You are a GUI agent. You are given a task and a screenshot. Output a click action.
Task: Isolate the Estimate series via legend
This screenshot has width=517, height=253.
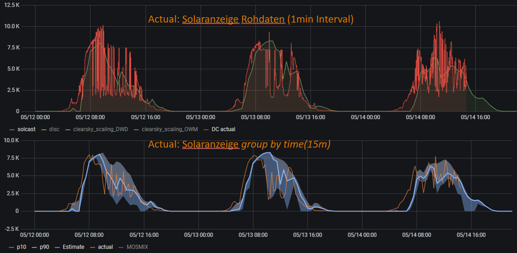(74, 247)
